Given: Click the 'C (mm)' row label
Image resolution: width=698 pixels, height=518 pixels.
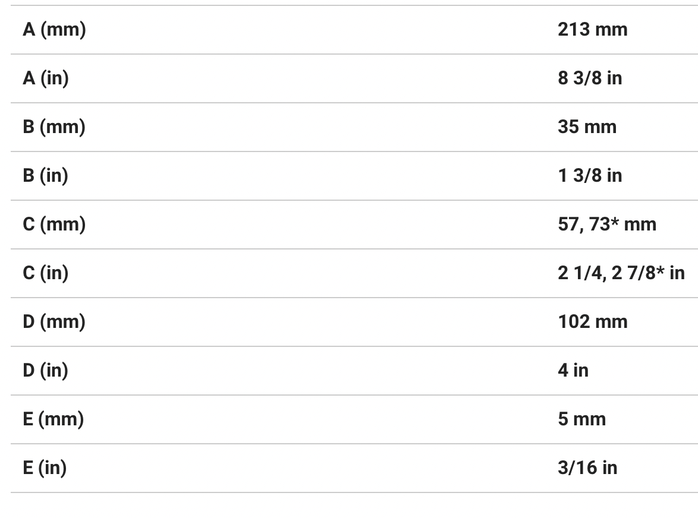Looking at the screenshot, I should tap(54, 225).
